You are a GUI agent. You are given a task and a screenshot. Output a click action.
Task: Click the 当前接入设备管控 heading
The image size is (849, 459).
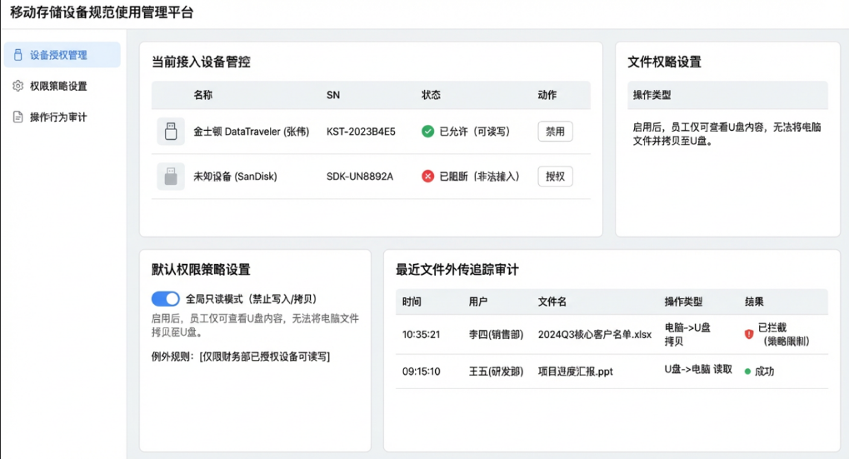point(201,62)
